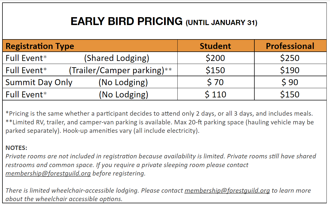Click the $190 Professional trailer parking price
The height and width of the screenshot is (206, 330).
(x=290, y=70)
